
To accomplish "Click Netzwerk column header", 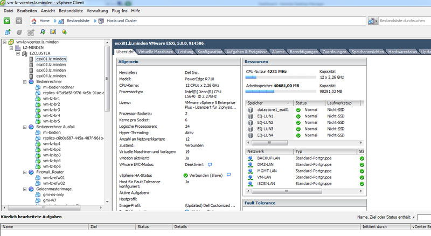I will 269,151.
